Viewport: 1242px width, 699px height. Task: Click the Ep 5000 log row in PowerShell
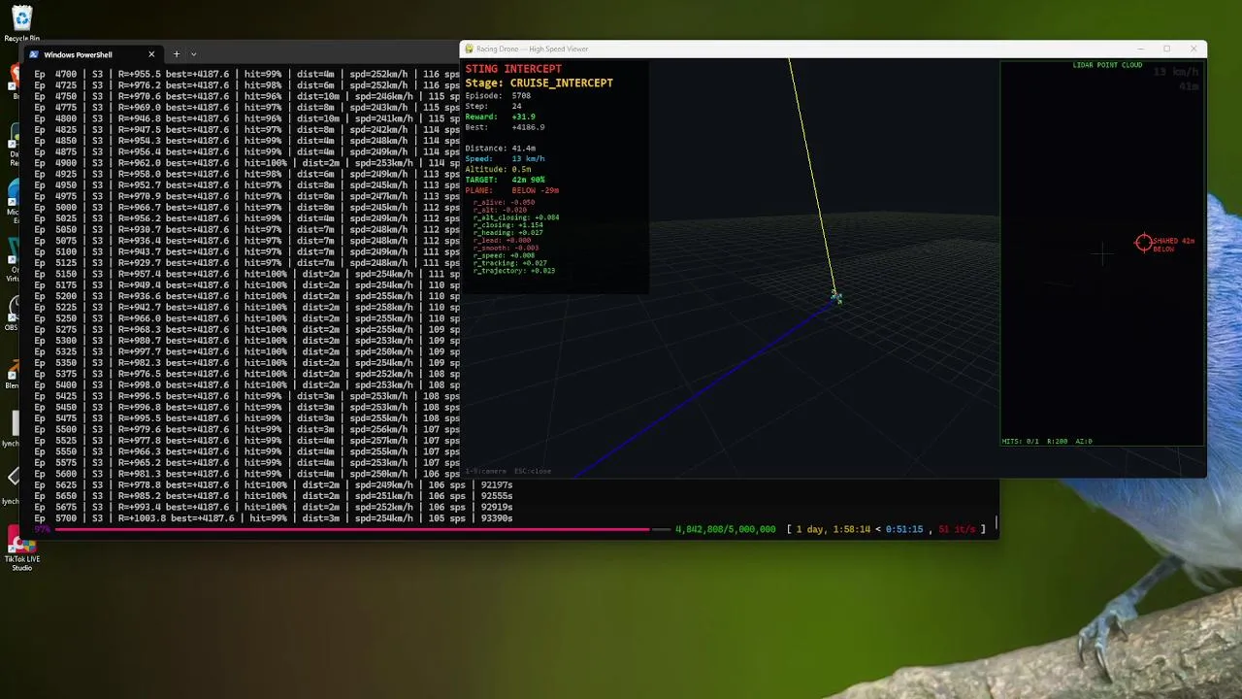pyautogui.click(x=247, y=208)
